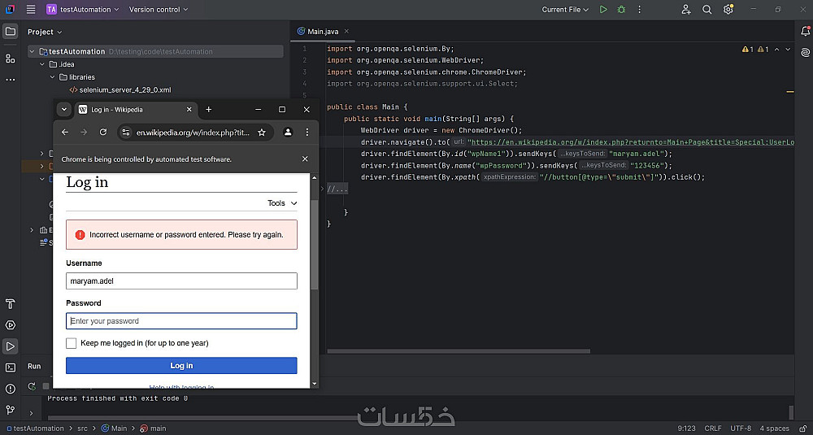Click the Chrome page vertical scrollbar thumb
Screen dimensions: 813x435
pos(314,244)
